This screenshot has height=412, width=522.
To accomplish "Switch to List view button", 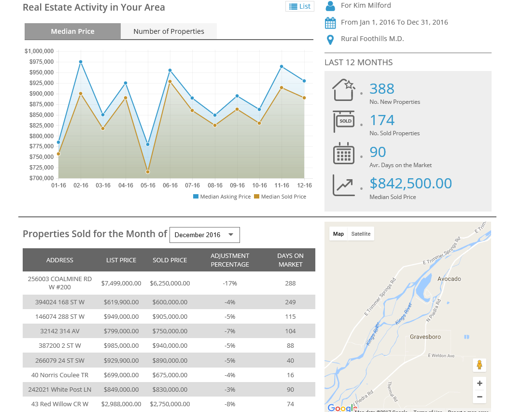I will point(300,6).
